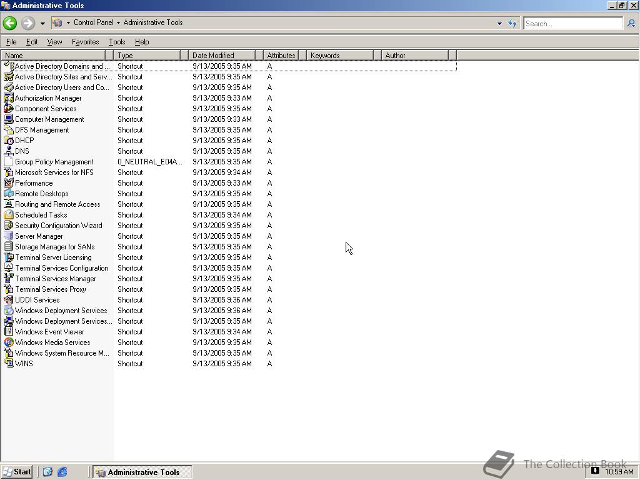Select the Performance icon
Image resolution: width=640 pixels, height=480 pixels.
tap(9, 182)
